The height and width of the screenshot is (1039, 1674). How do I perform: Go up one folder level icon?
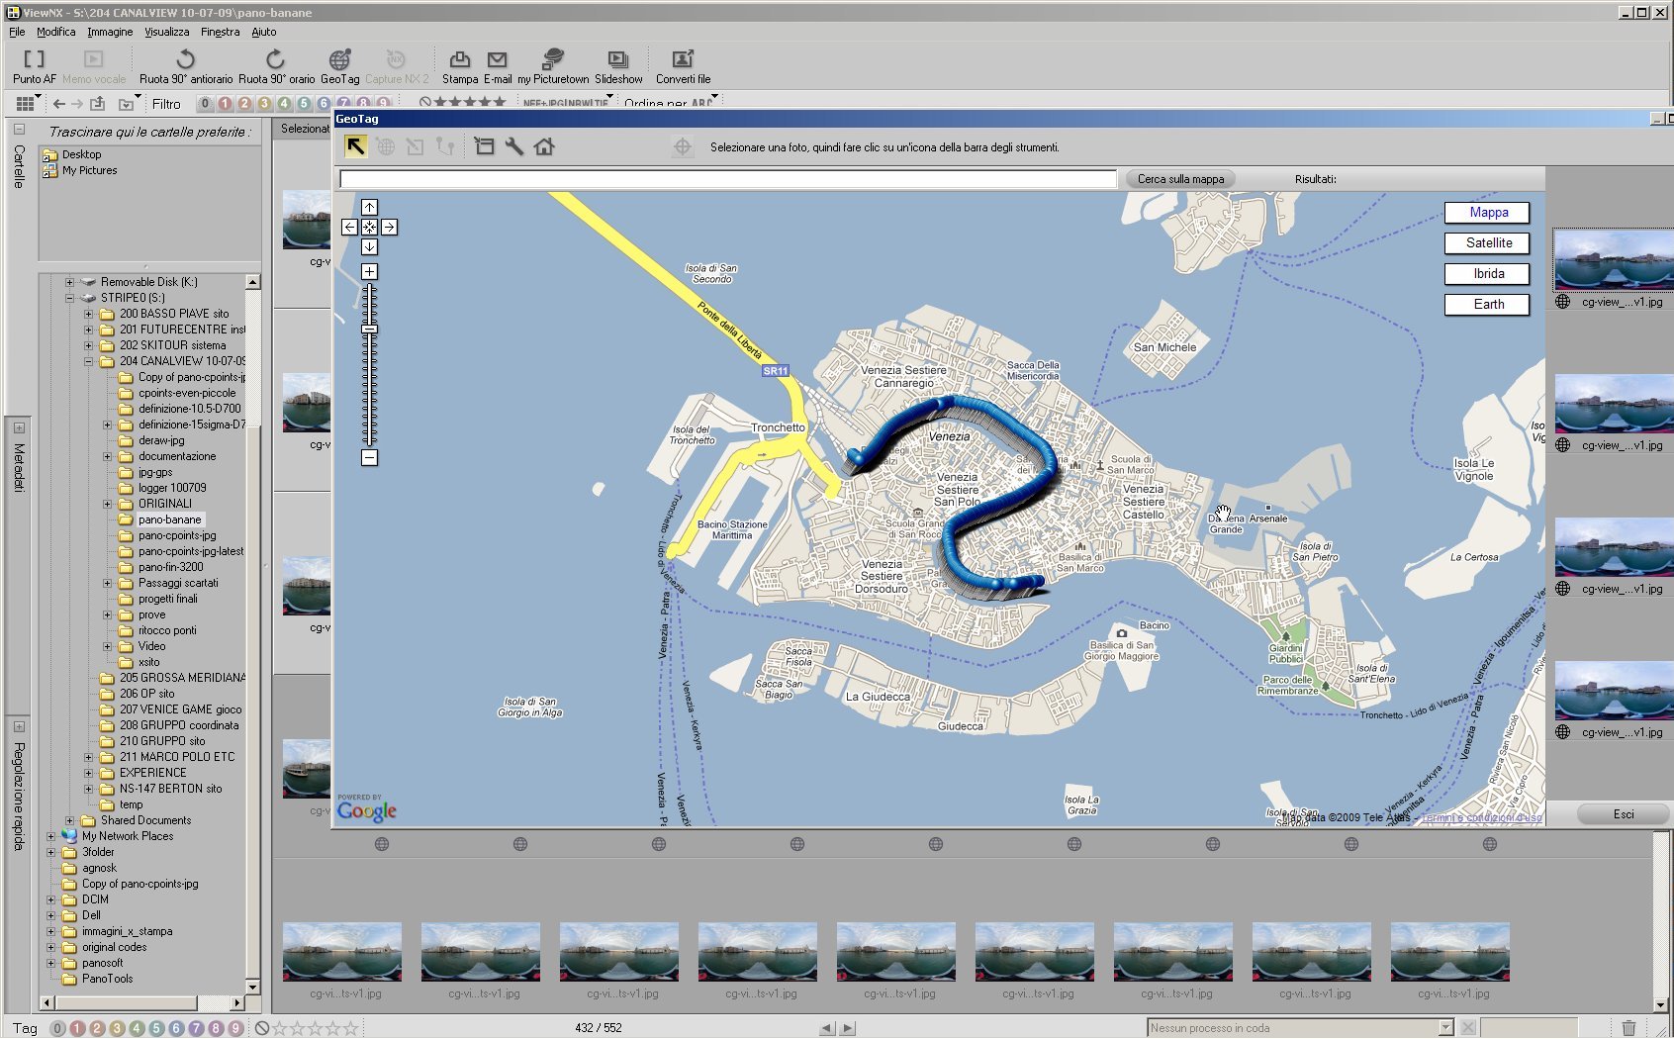(x=98, y=104)
